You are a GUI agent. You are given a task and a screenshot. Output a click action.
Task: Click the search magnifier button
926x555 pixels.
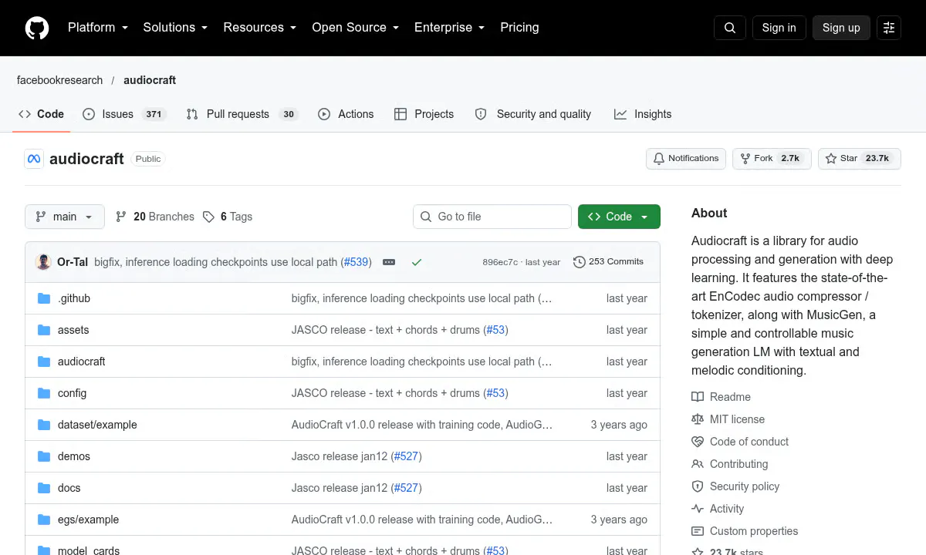coord(730,28)
